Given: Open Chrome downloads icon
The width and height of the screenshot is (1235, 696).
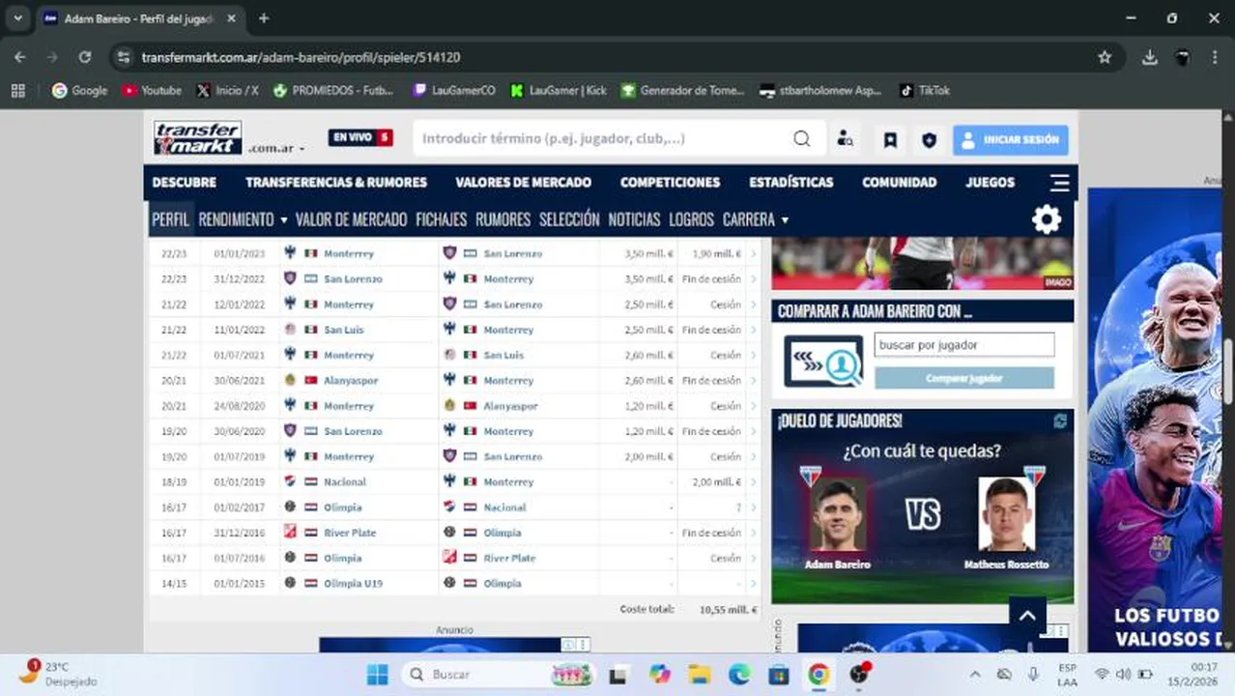Looking at the screenshot, I should click(1149, 57).
